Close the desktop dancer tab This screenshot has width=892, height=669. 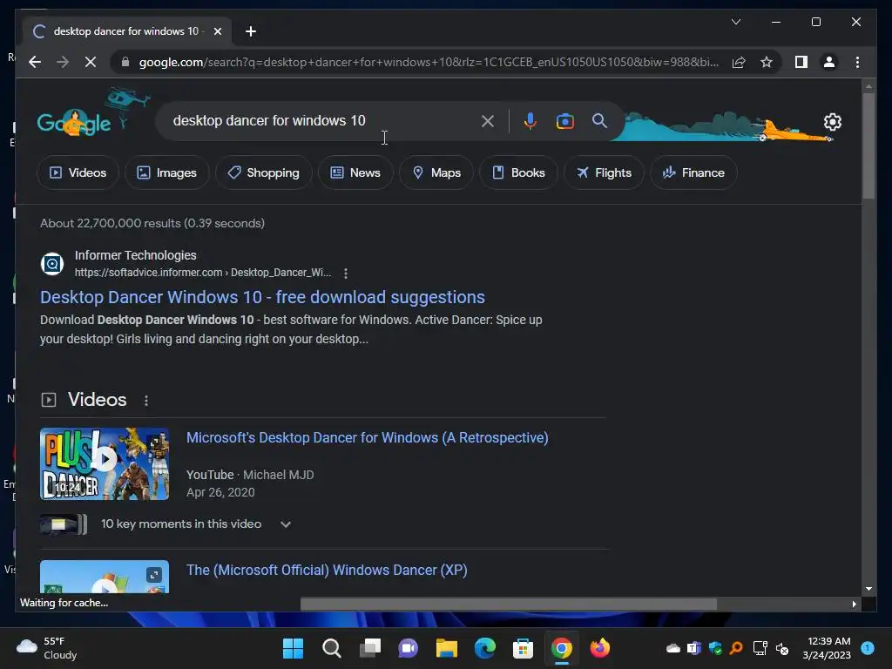(217, 31)
